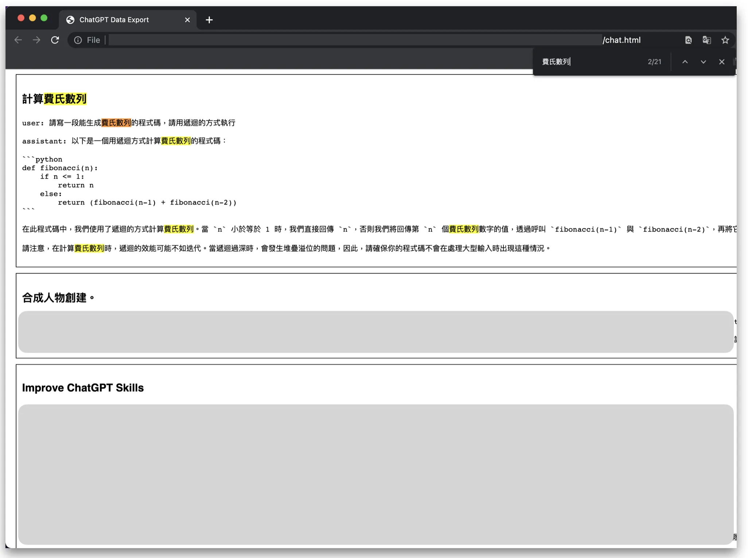Click the browser forward arrow
The image size is (748, 558).
(36, 40)
